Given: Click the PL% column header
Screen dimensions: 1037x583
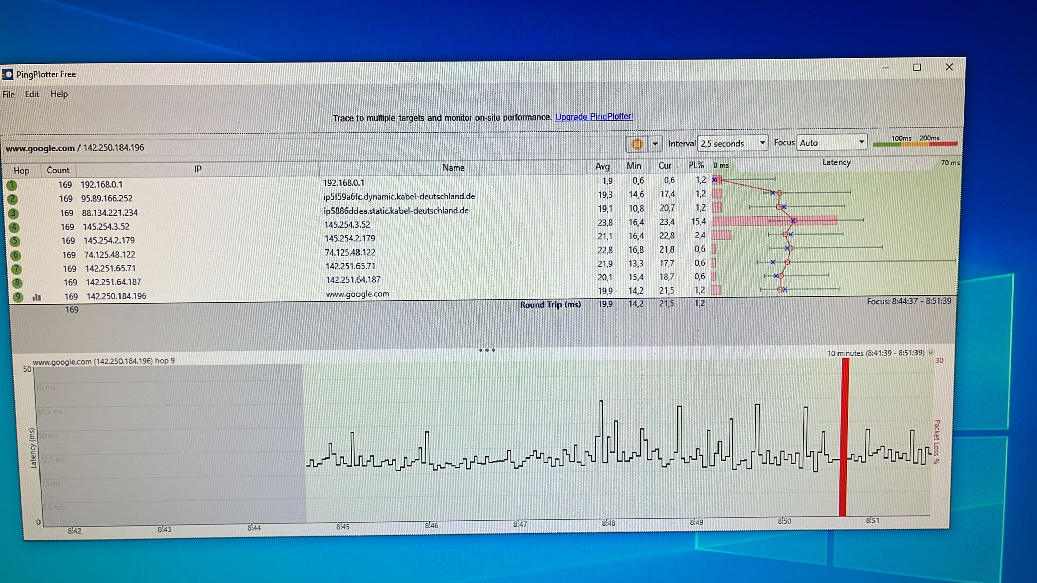Looking at the screenshot, I should pyautogui.click(x=696, y=165).
